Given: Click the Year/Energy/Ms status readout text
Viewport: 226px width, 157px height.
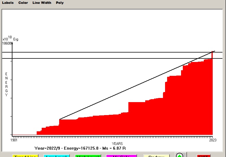Looking at the screenshot, I should coord(80,148).
